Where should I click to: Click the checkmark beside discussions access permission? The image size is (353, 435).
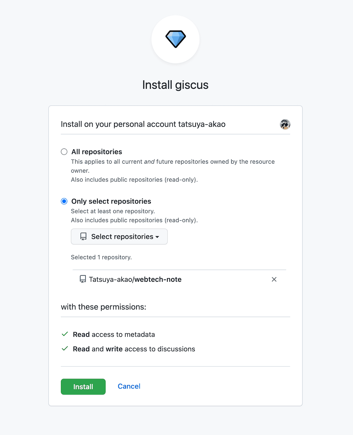(x=65, y=349)
